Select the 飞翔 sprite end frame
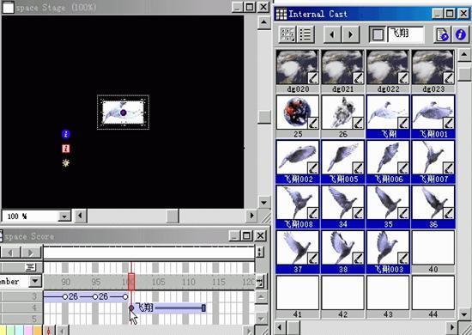Screen dimensions: 472x335 [x=203, y=308]
